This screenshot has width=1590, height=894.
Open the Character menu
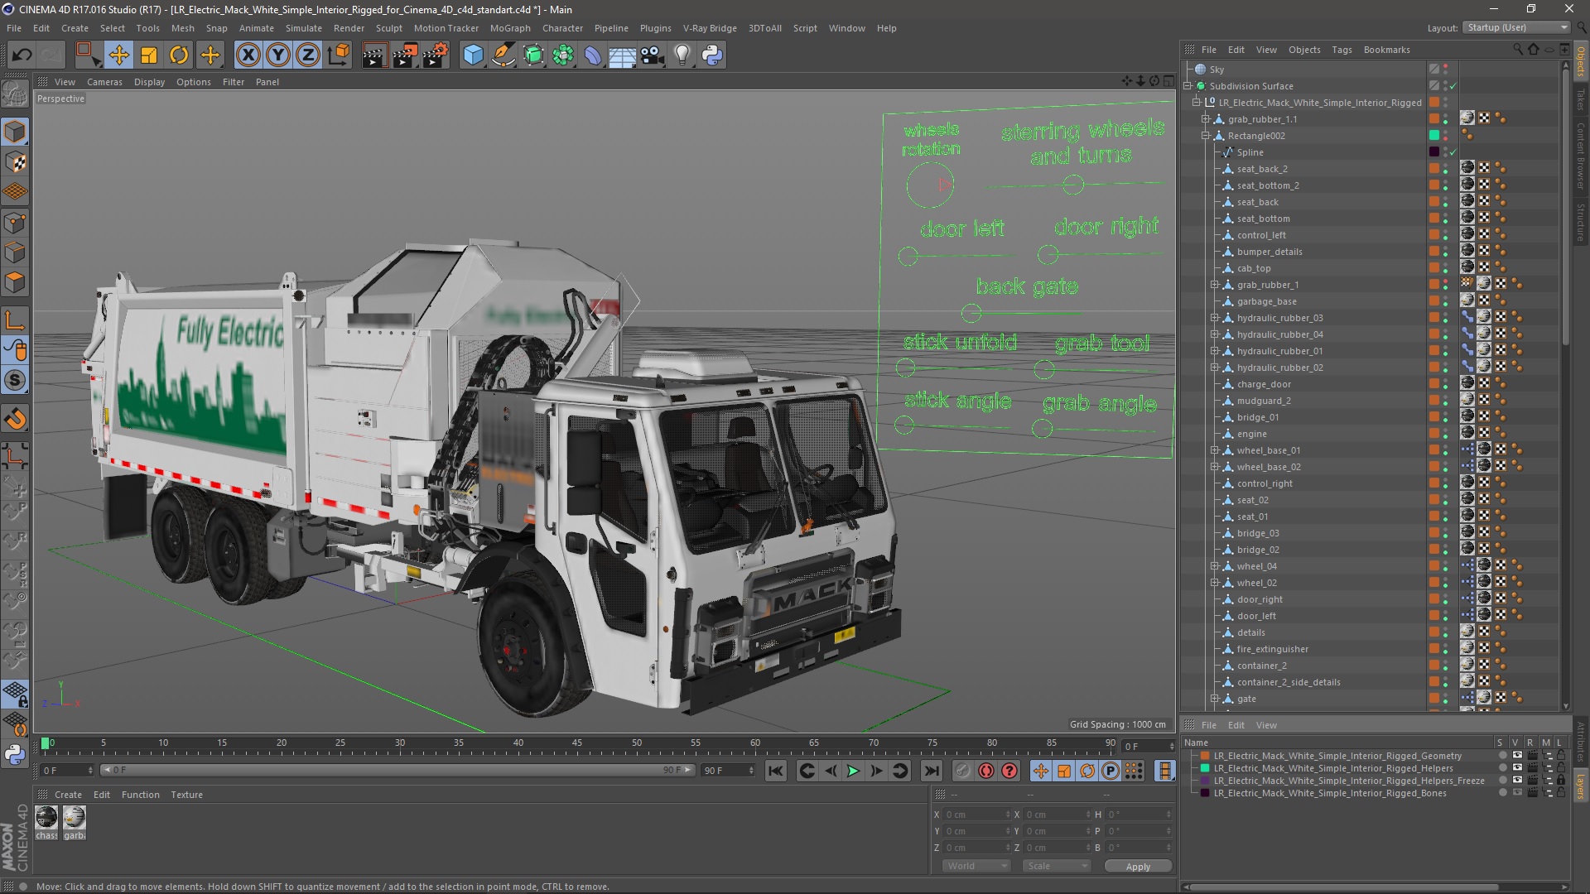562,28
